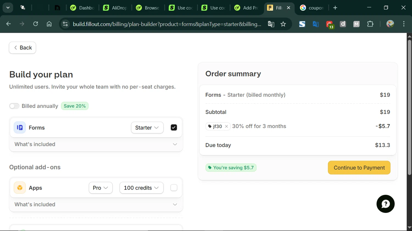This screenshot has width=412, height=231.
Task: Open site information icon in address bar
Action: click(65, 24)
